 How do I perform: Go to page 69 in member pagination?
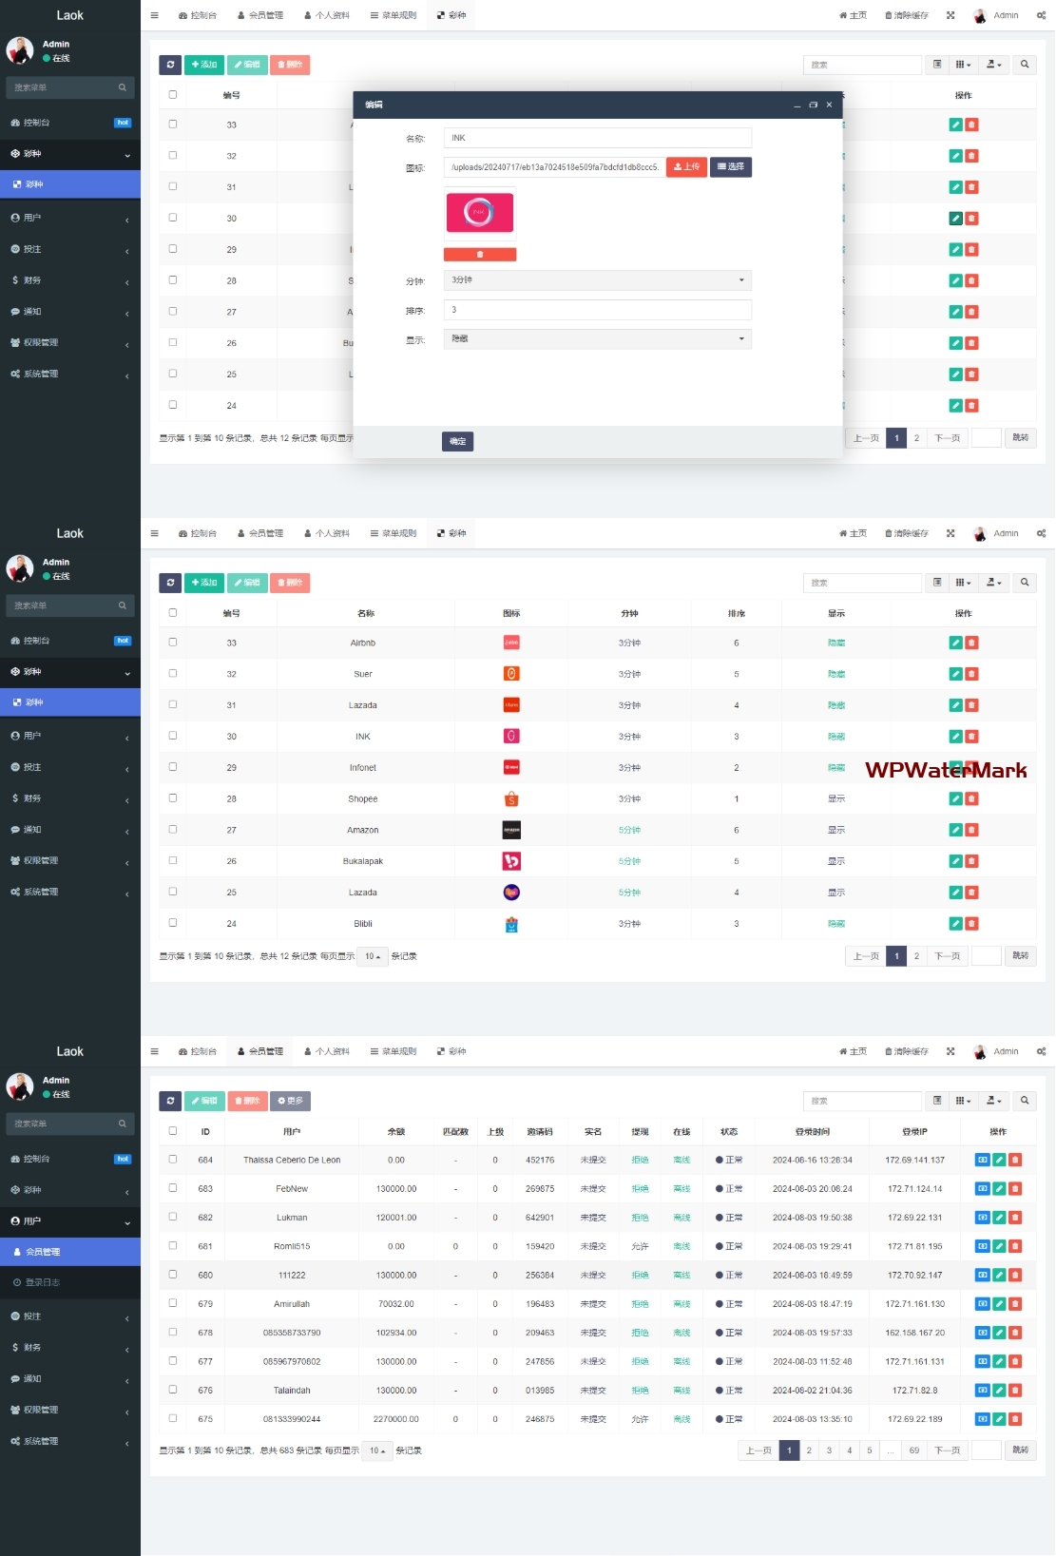click(913, 1450)
